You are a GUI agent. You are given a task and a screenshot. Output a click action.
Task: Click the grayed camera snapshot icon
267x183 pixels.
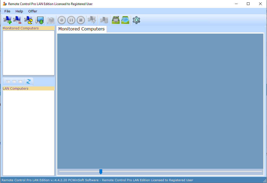(51, 20)
